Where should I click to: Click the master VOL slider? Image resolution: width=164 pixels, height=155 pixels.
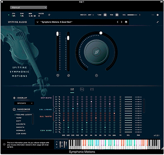(132, 15)
